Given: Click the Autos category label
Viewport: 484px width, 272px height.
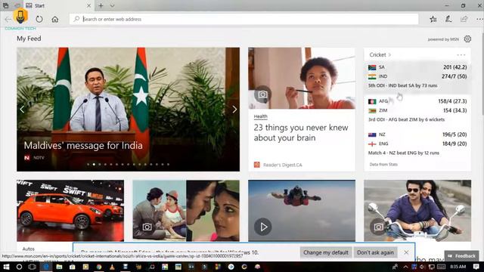Looking at the screenshot, I should [29, 249].
